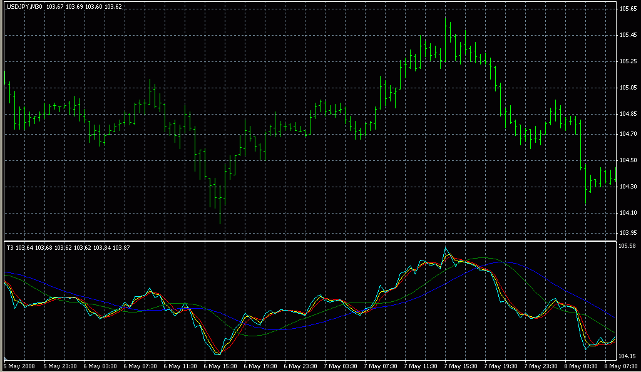Click the 104.15 indicator scale value
The image size is (641, 372).
pyautogui.click(x=628, y=356)
